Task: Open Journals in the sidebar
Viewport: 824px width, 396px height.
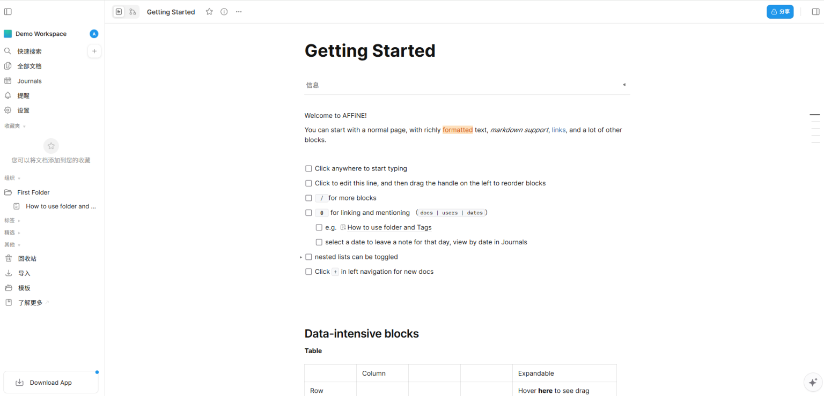Action: pos(30,81)
